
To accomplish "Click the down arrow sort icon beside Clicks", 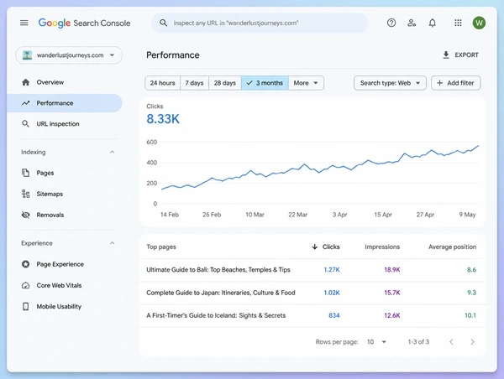I will (315, 247).
